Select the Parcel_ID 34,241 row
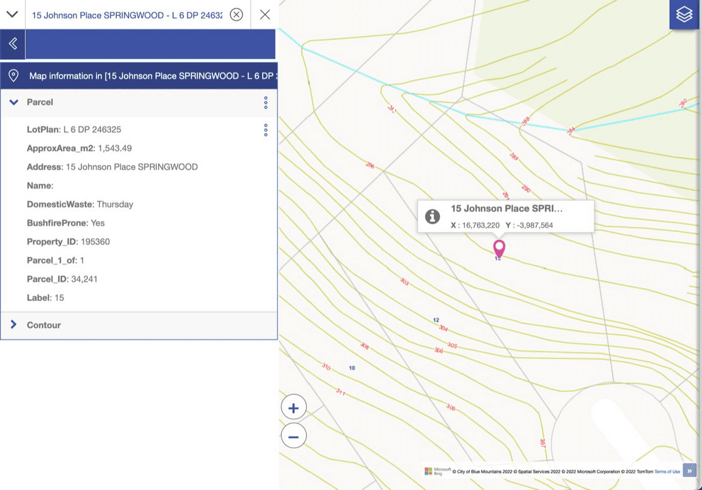Image resolution: width=702 pixels, height=490 pixels. coord(62,279)
